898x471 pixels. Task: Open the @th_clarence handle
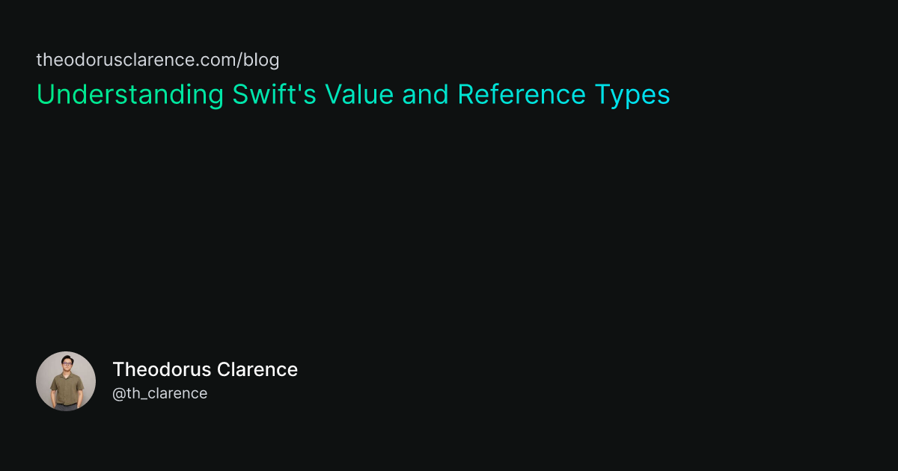(x=159, y=393)
